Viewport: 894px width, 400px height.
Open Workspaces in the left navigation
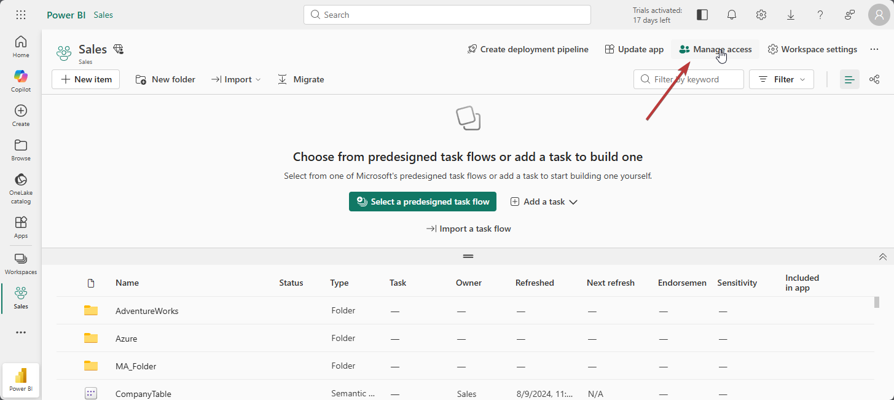pyautogui.click(x=21, y=264)
